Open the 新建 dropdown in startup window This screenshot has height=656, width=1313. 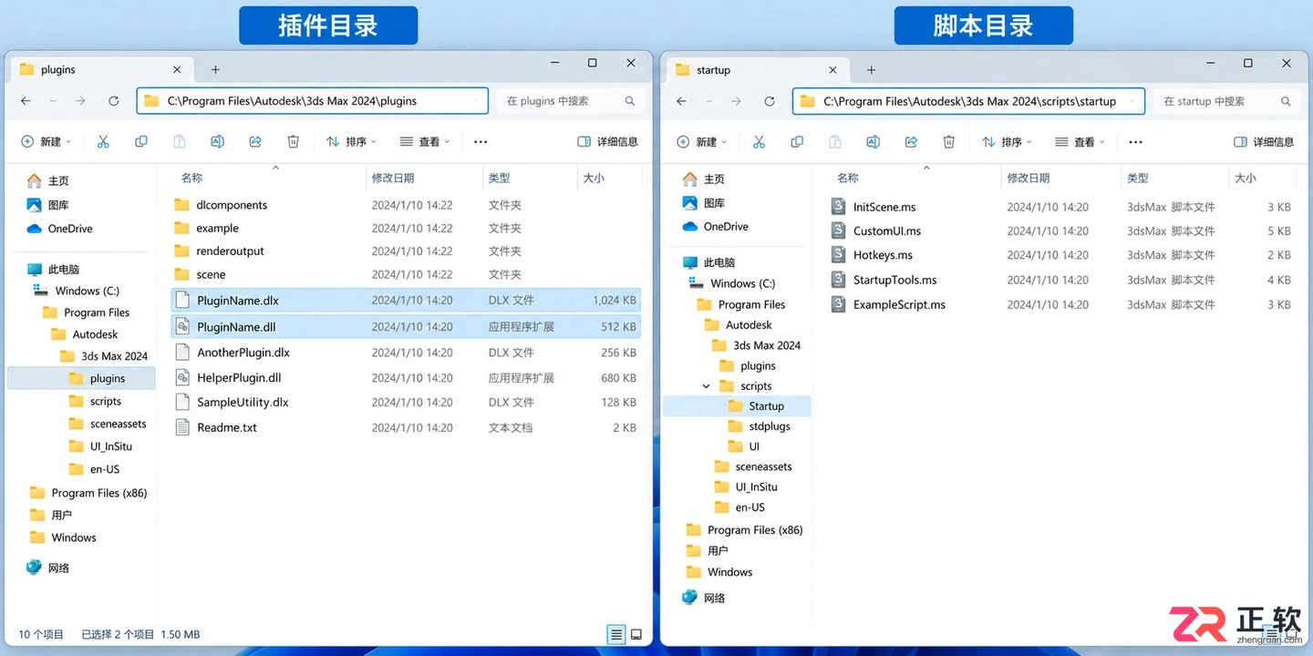pos(701,141)
